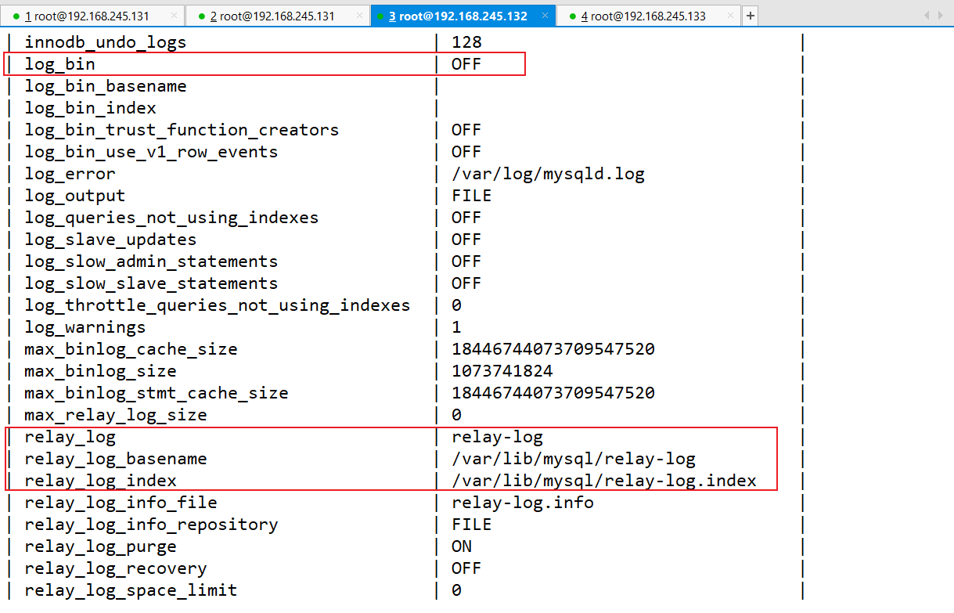Click the relay_log_index variable name
Viewport: 954px width, 613px height.
coord(100,481)
